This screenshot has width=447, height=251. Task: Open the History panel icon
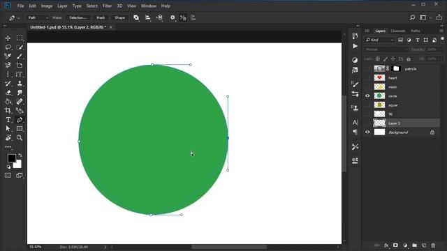point(355,36)
